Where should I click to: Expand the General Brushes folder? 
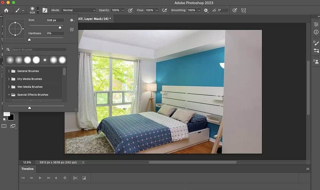pos(9,71)
